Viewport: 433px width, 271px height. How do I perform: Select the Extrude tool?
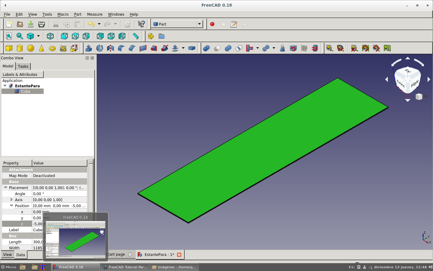coord(89,48)
